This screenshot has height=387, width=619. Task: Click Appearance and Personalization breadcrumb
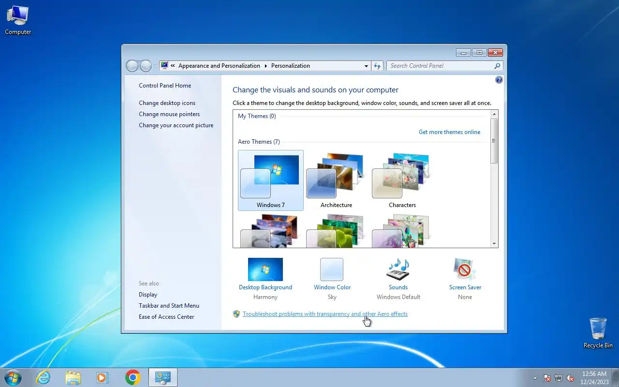tap(219, 66)
